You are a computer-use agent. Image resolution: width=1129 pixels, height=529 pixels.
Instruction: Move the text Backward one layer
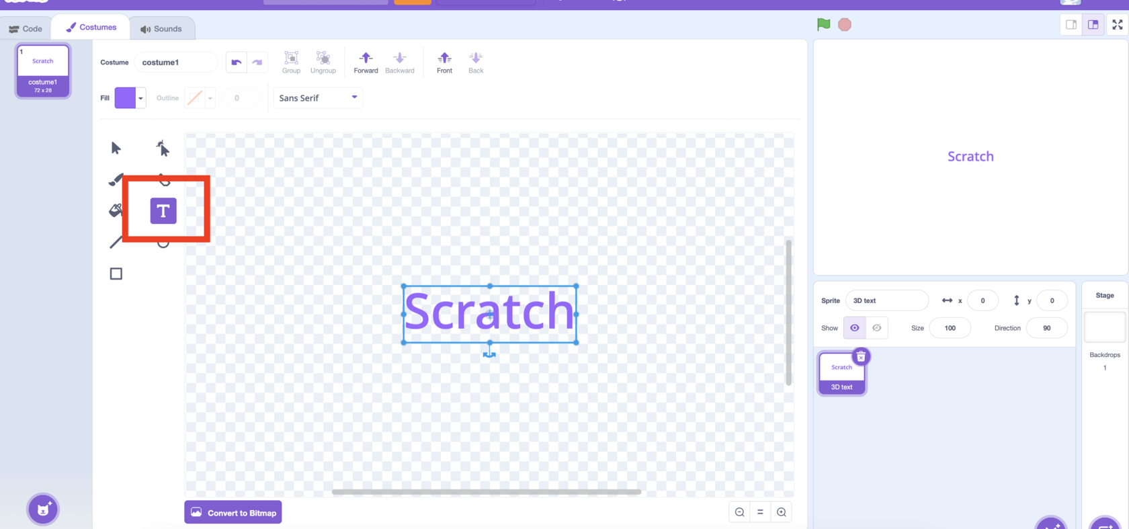pyautogui.click(x=399, y=62)
